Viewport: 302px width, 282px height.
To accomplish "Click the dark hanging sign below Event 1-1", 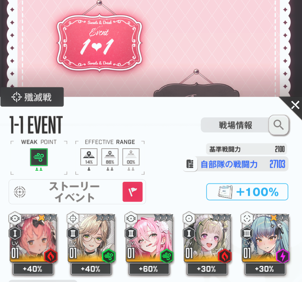I will pyautogui.click(x=197, y=90).
